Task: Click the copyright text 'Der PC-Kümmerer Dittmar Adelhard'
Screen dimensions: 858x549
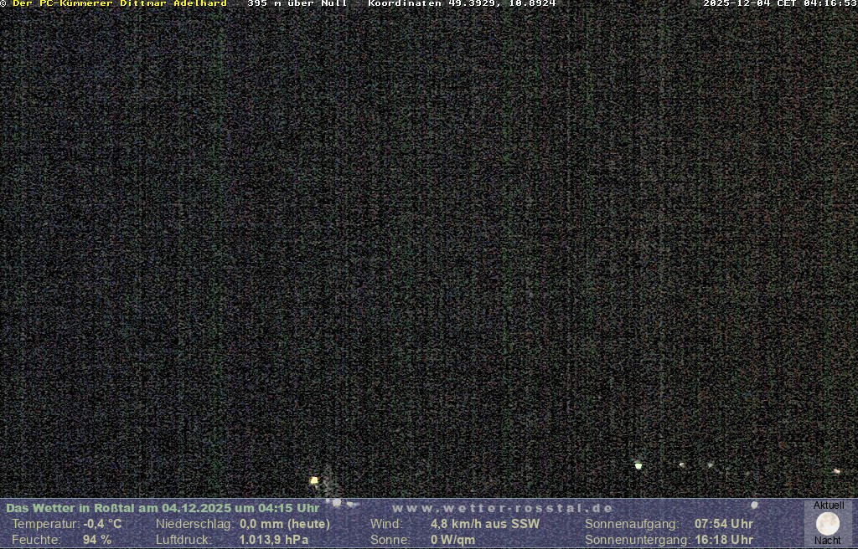Action: [119, 3]
